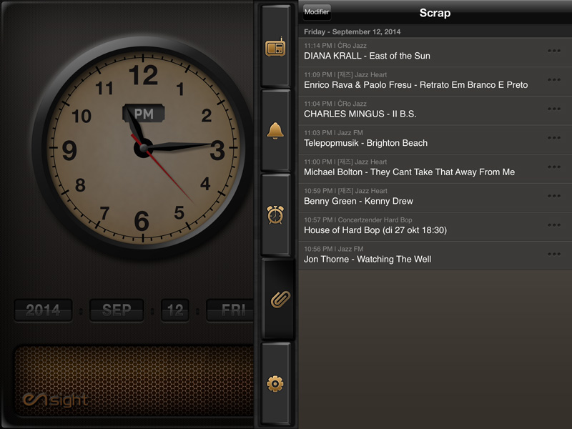Click the Modifier button
The width and height of the screenshot is (572, 429).
[x=317, y=12]
